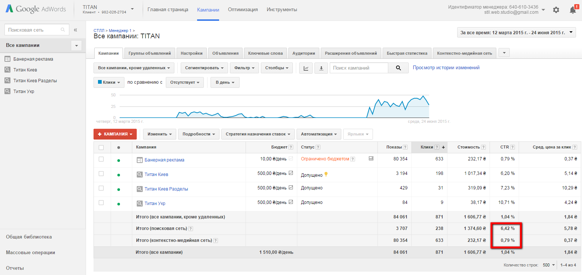Click the red + КАМПАНИЯ button
Viewport: 582px width, 275px height.
(x=115, y=134)
